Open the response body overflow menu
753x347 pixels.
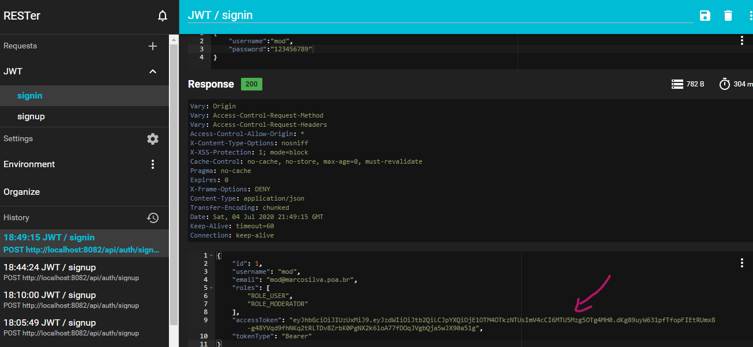coord(741,262)
